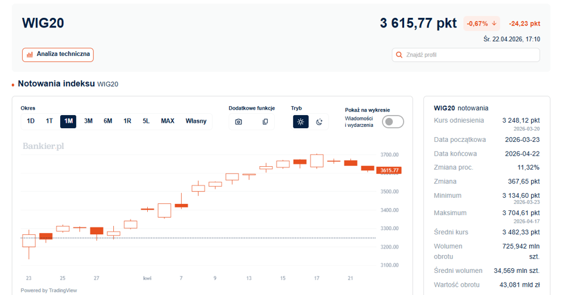Select the 5L period tab
This screenshot has height=295, width=565.
click(x=146, y=121)
